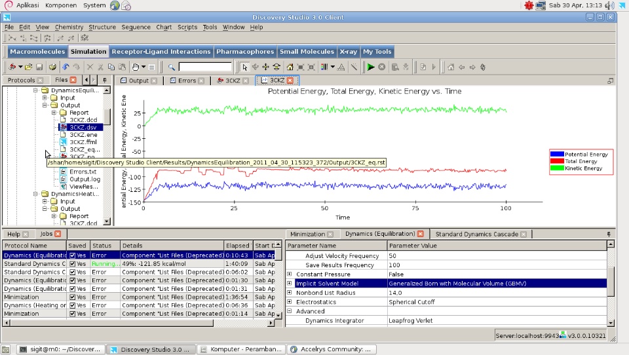Uncheck Saved box for running Standard Dynamics job

(73, 263)
